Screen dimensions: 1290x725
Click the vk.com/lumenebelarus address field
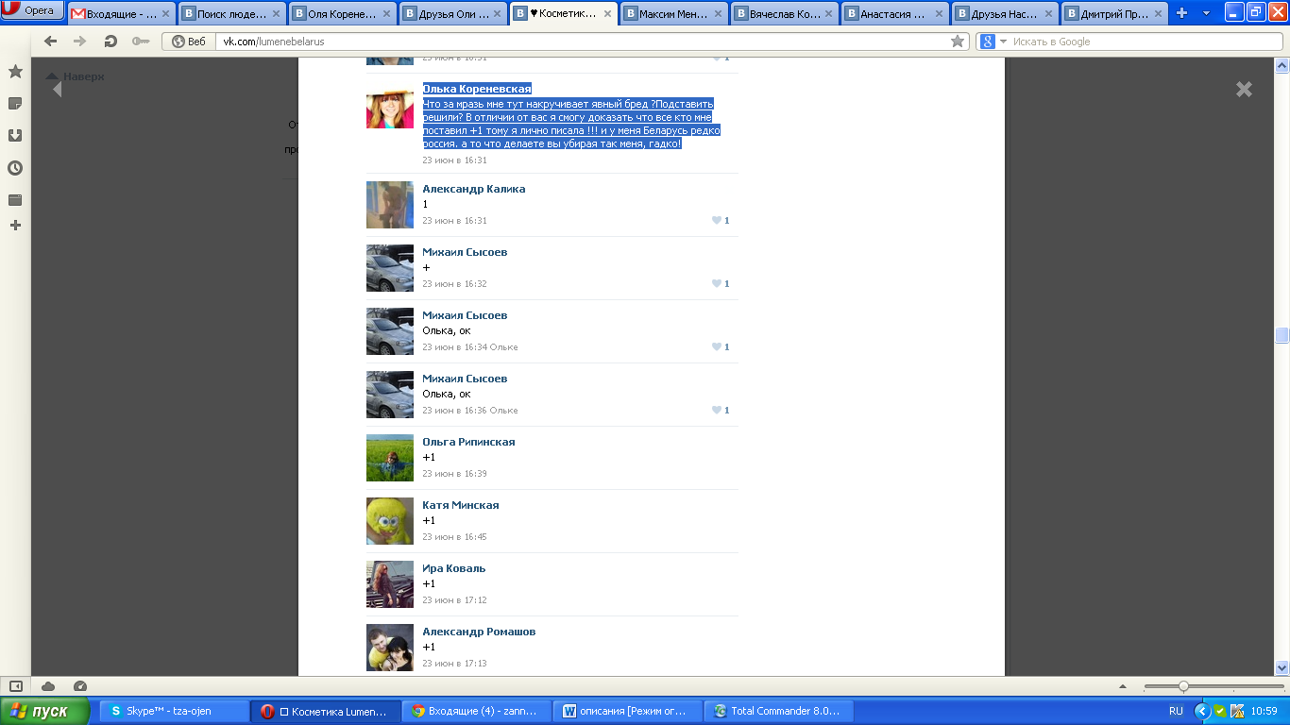pos(581,42)
